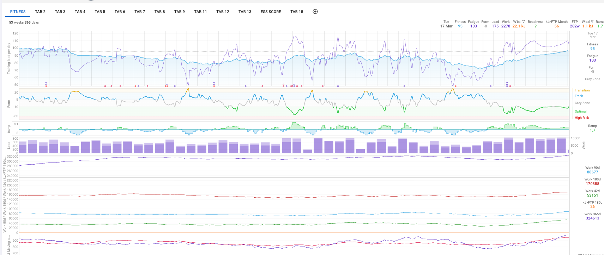
Task: Select the ESS SCORE tab
Action: pos(271,12)
